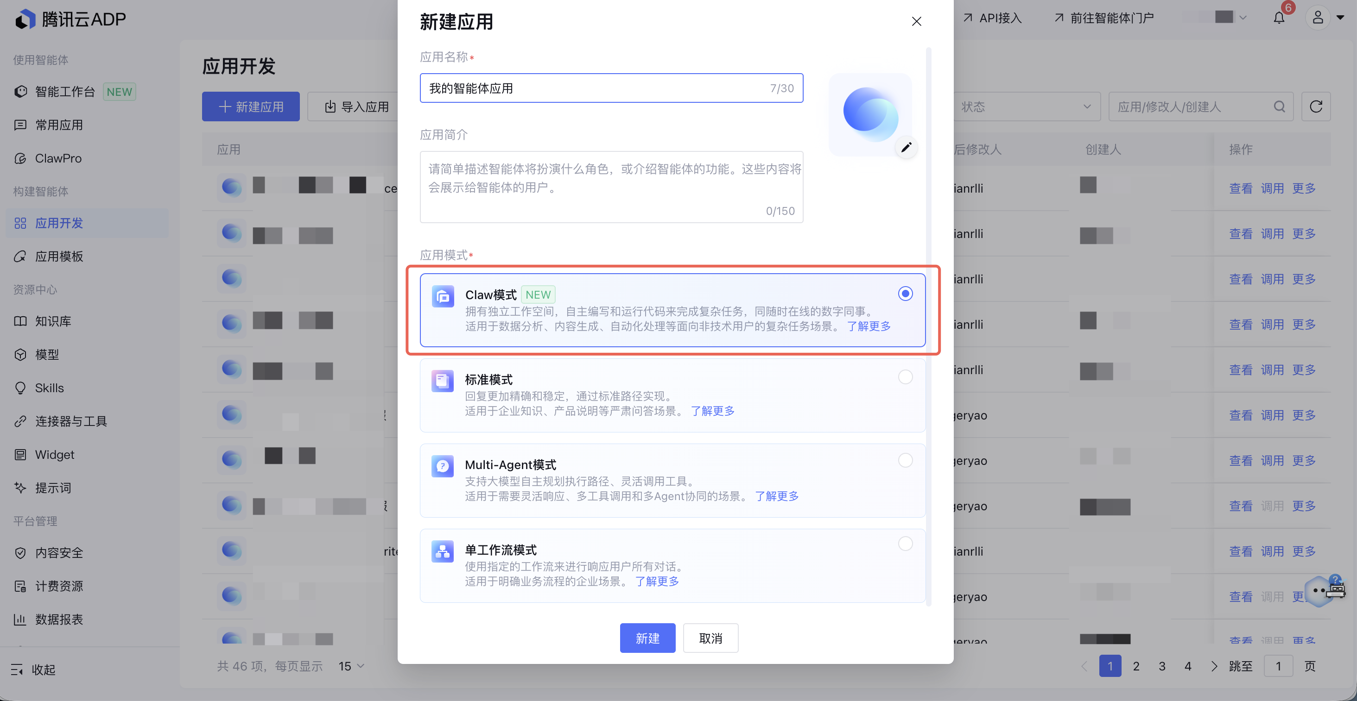
Task: Click the search magnifier icon
Action: [1279, 107]
